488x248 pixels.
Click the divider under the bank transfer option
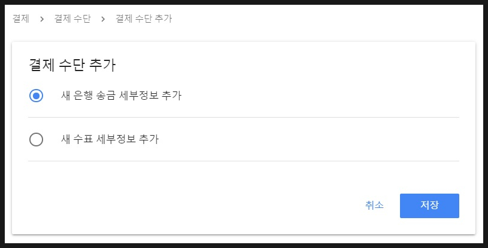[243, 118]
